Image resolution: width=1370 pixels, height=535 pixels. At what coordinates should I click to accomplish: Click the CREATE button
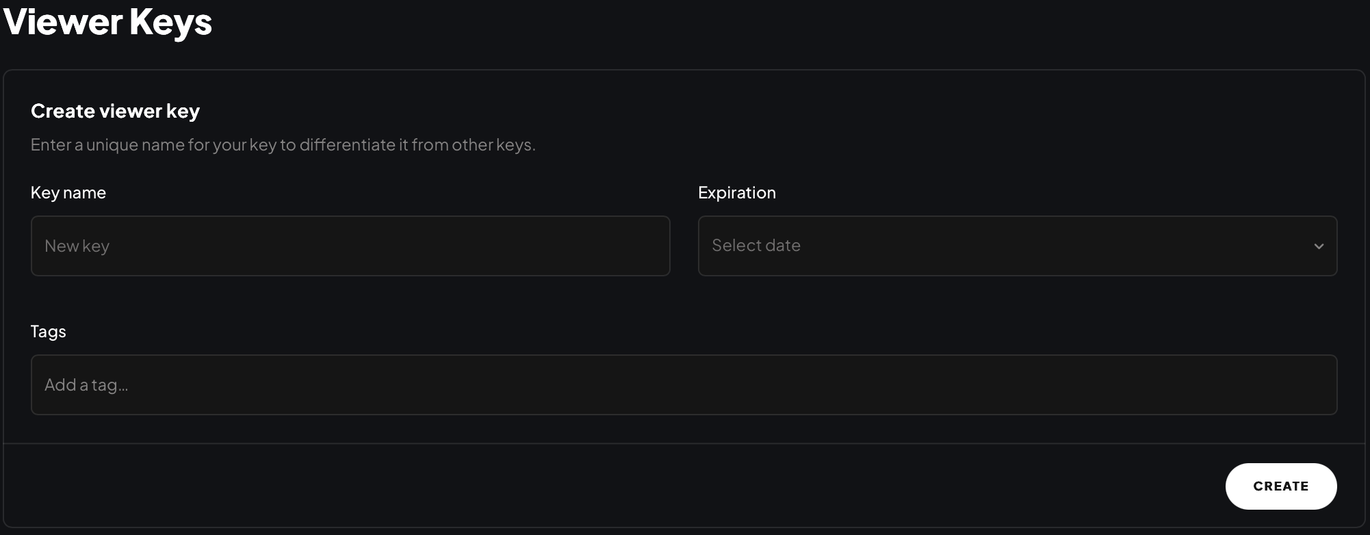tap(1280, 486)
